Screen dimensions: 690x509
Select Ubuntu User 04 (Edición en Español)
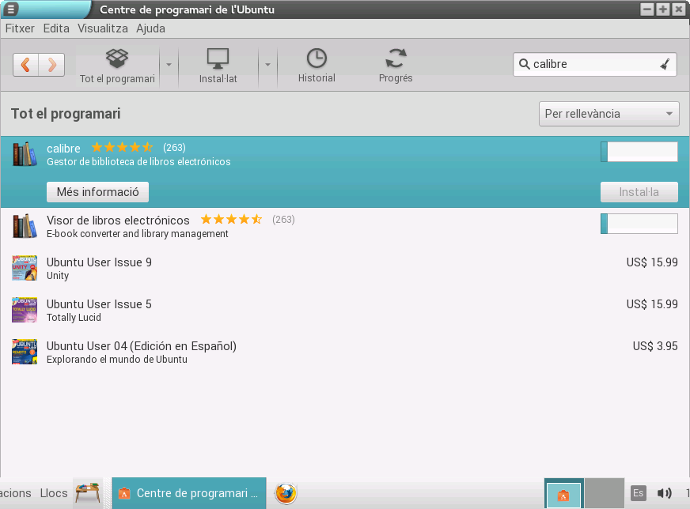coord(142,346)
